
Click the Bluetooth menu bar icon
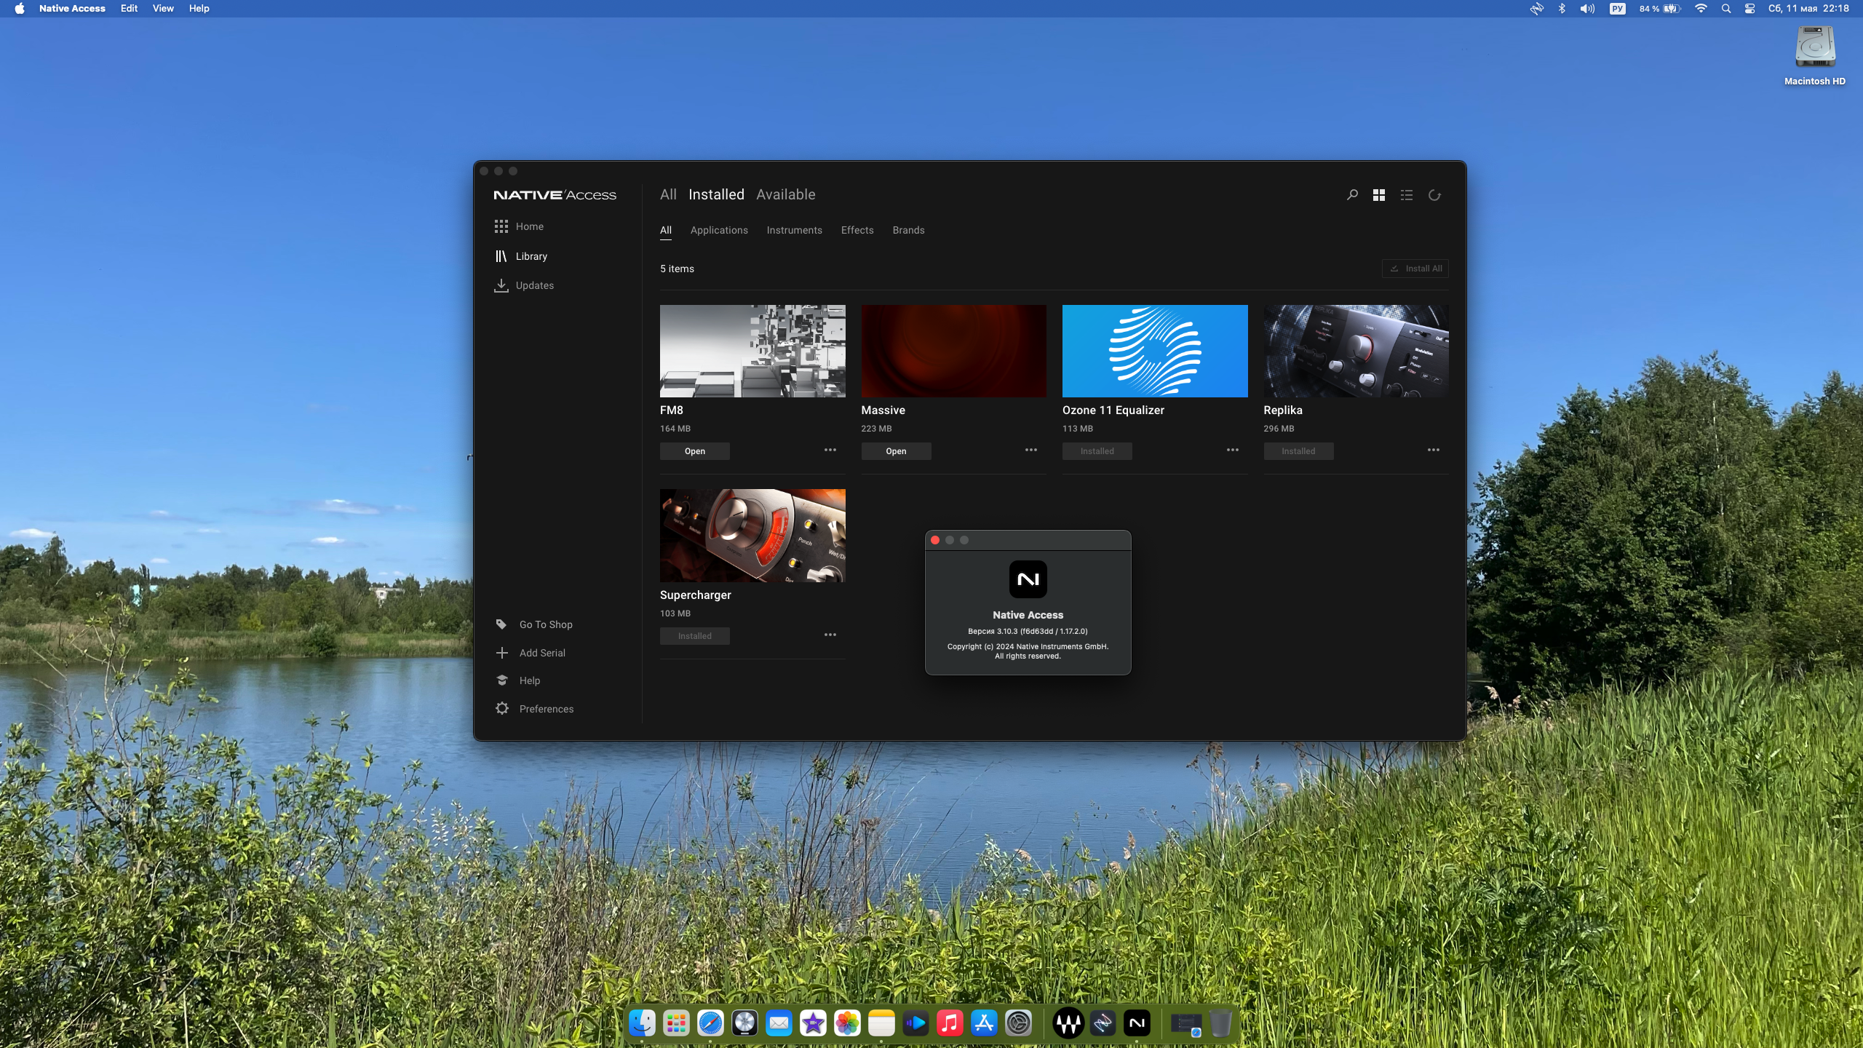(x=1561, y=9)
